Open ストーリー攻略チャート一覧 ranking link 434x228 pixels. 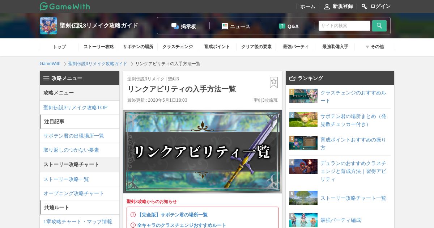tap(353, 198)
